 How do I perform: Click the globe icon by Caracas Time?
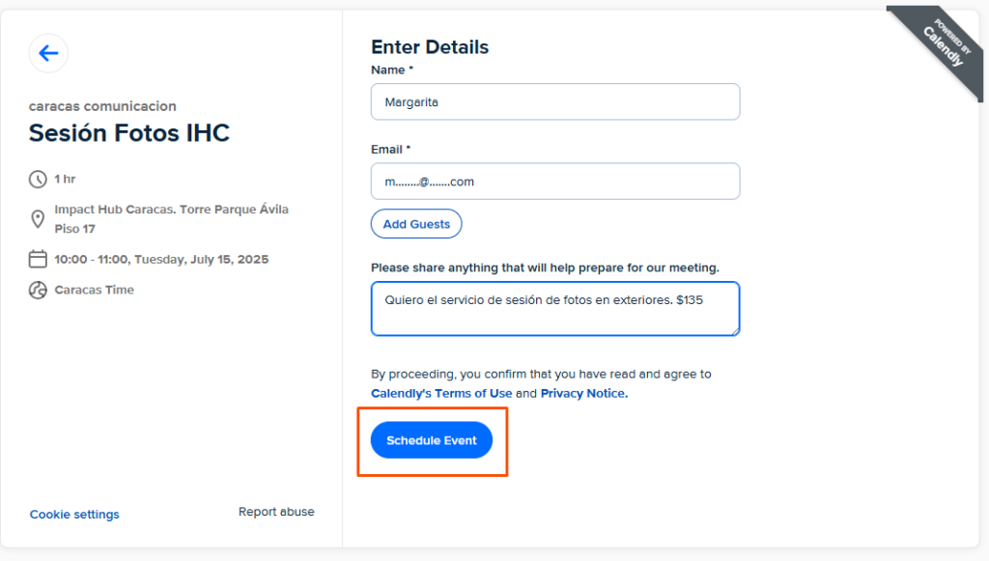[x=38, y=290]
